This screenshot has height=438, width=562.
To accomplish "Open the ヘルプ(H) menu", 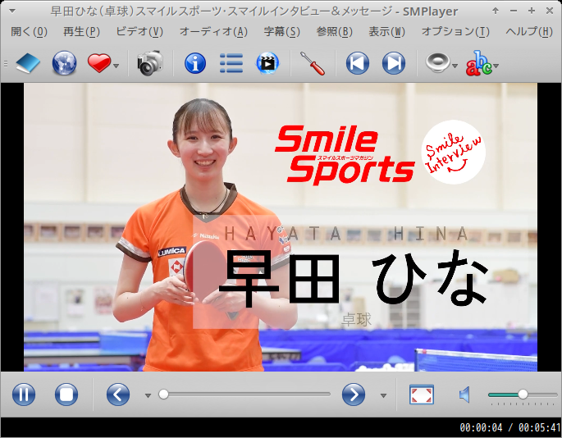I will 529,32.
